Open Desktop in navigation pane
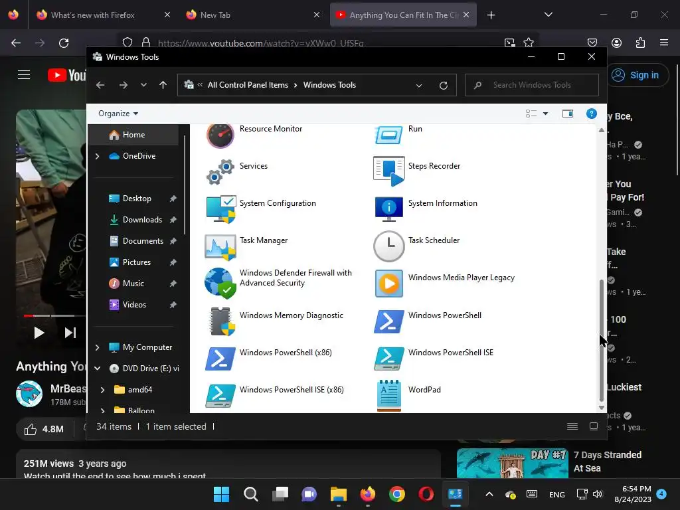This screenshot has height=510, width=680. [137, 199]
